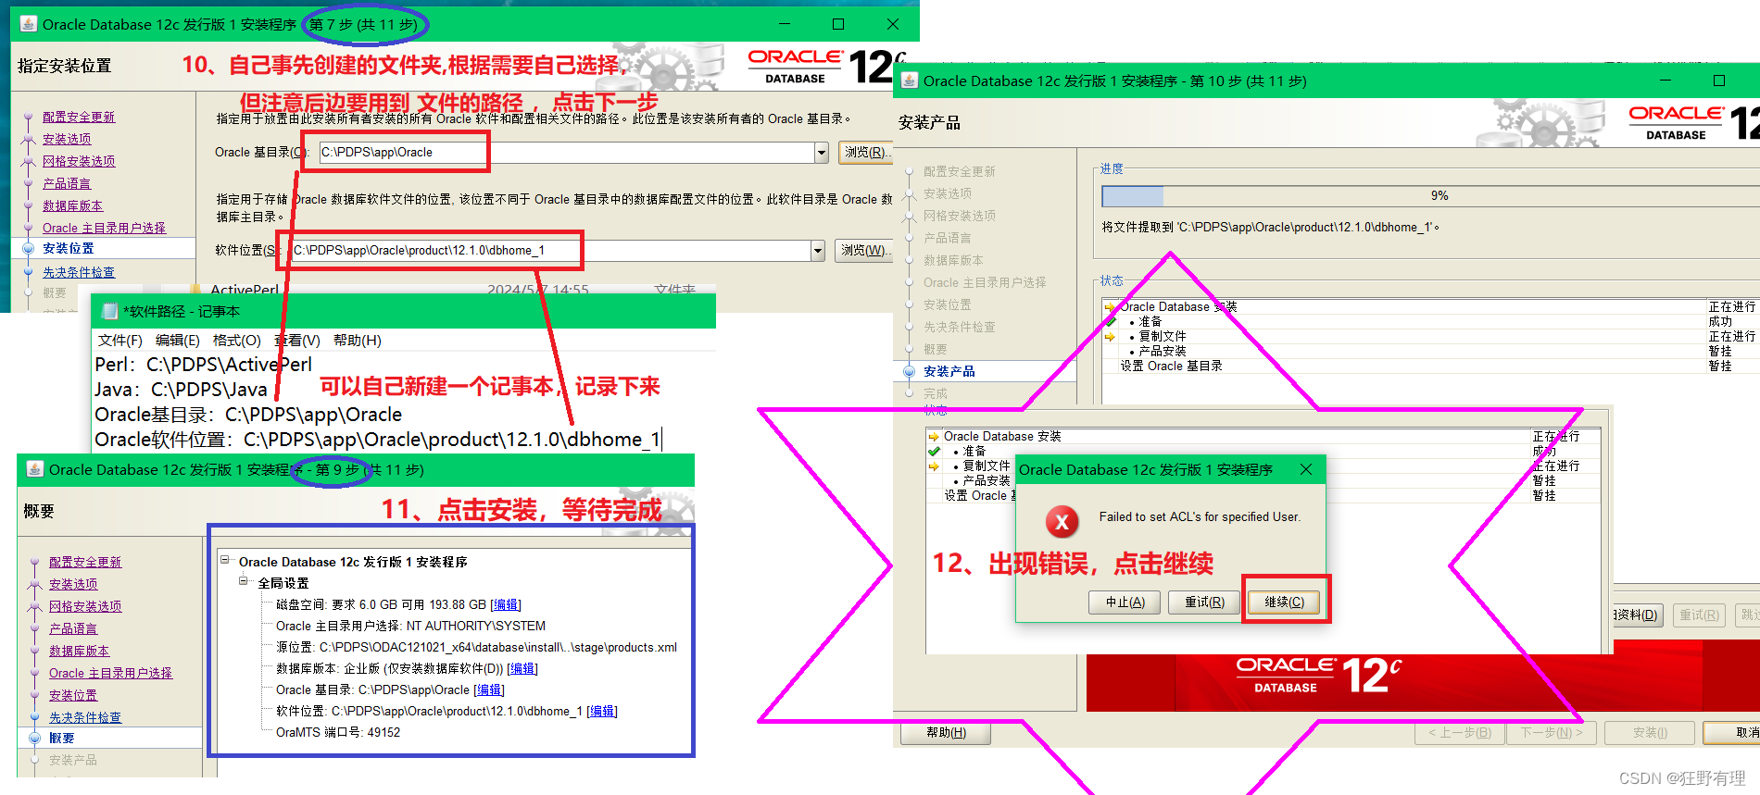Click 帮助(H) button in step 10 window

(946, 733)
